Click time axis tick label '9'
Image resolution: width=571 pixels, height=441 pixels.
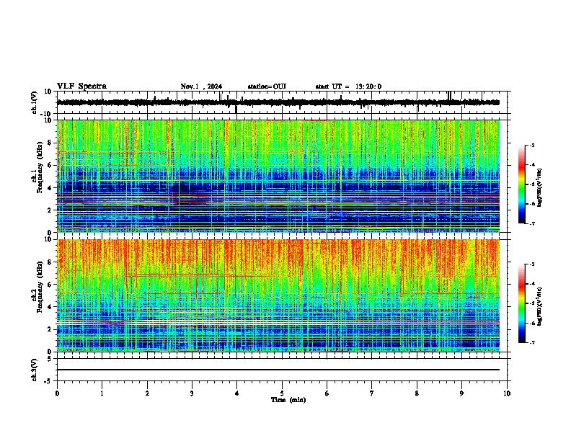click(x=461, y=393)
